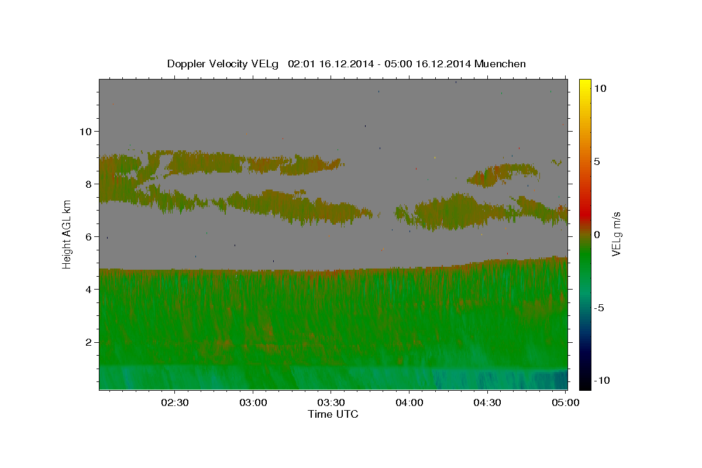Click the '03:00' time tick label
702x468 pixels.
point(253,402)
